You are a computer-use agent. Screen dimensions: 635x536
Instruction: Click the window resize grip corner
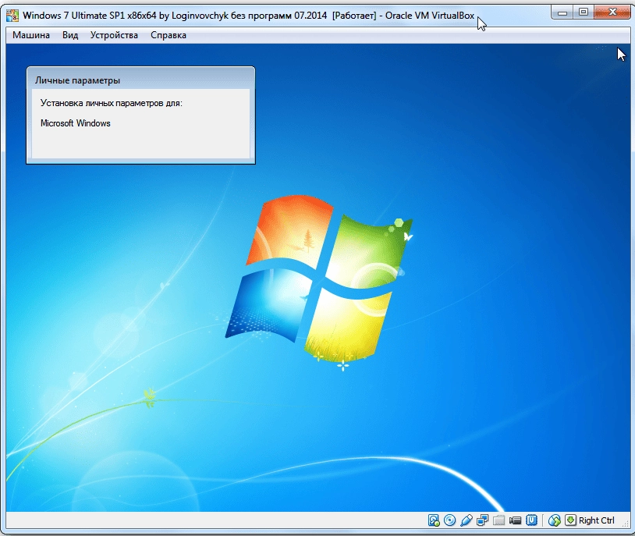tap(626, 524)
